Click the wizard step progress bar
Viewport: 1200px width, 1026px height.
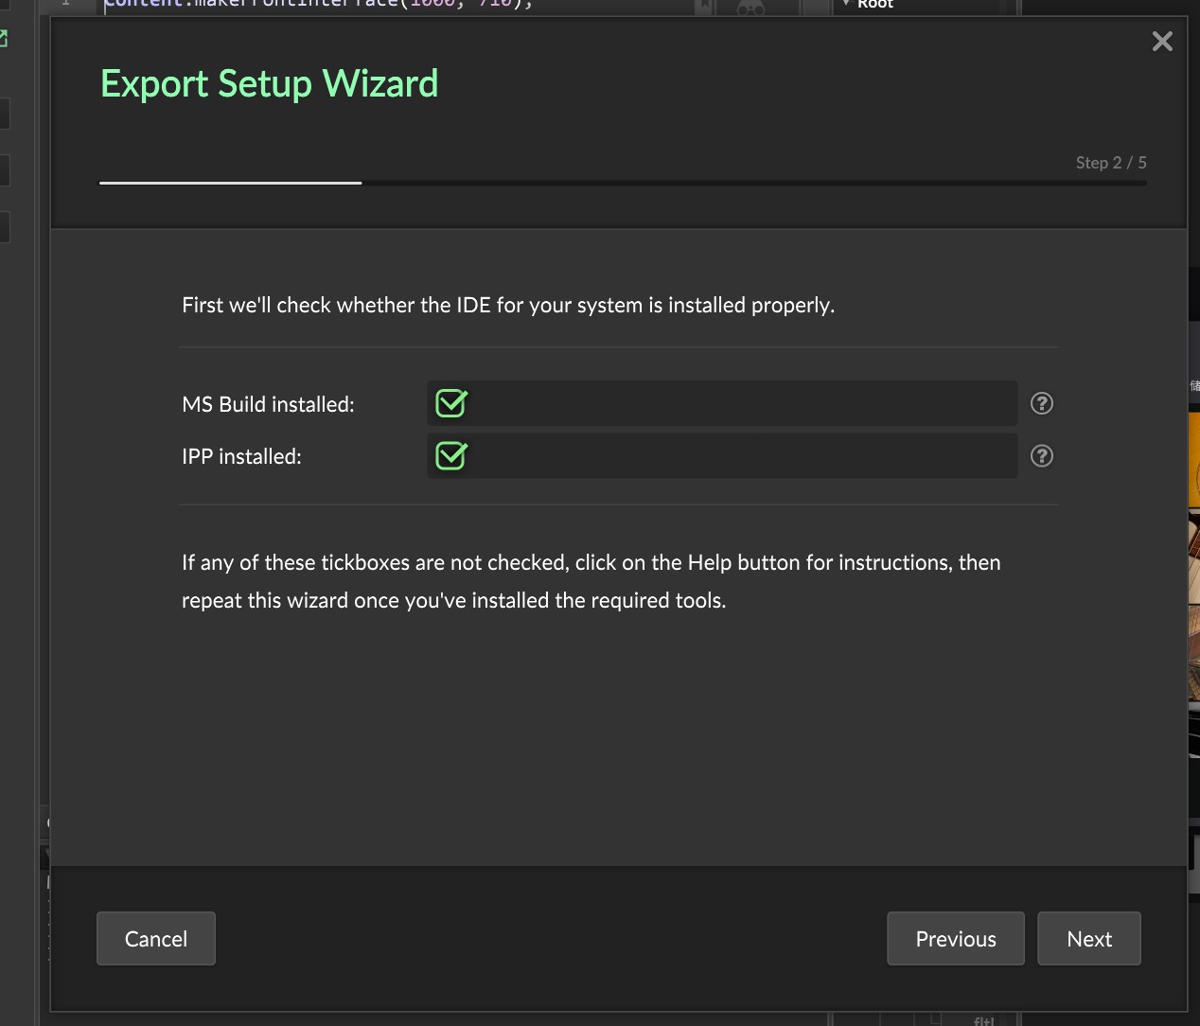coord(622,183)
